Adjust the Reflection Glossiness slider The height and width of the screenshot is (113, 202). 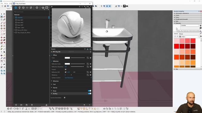tap(78, 67)
